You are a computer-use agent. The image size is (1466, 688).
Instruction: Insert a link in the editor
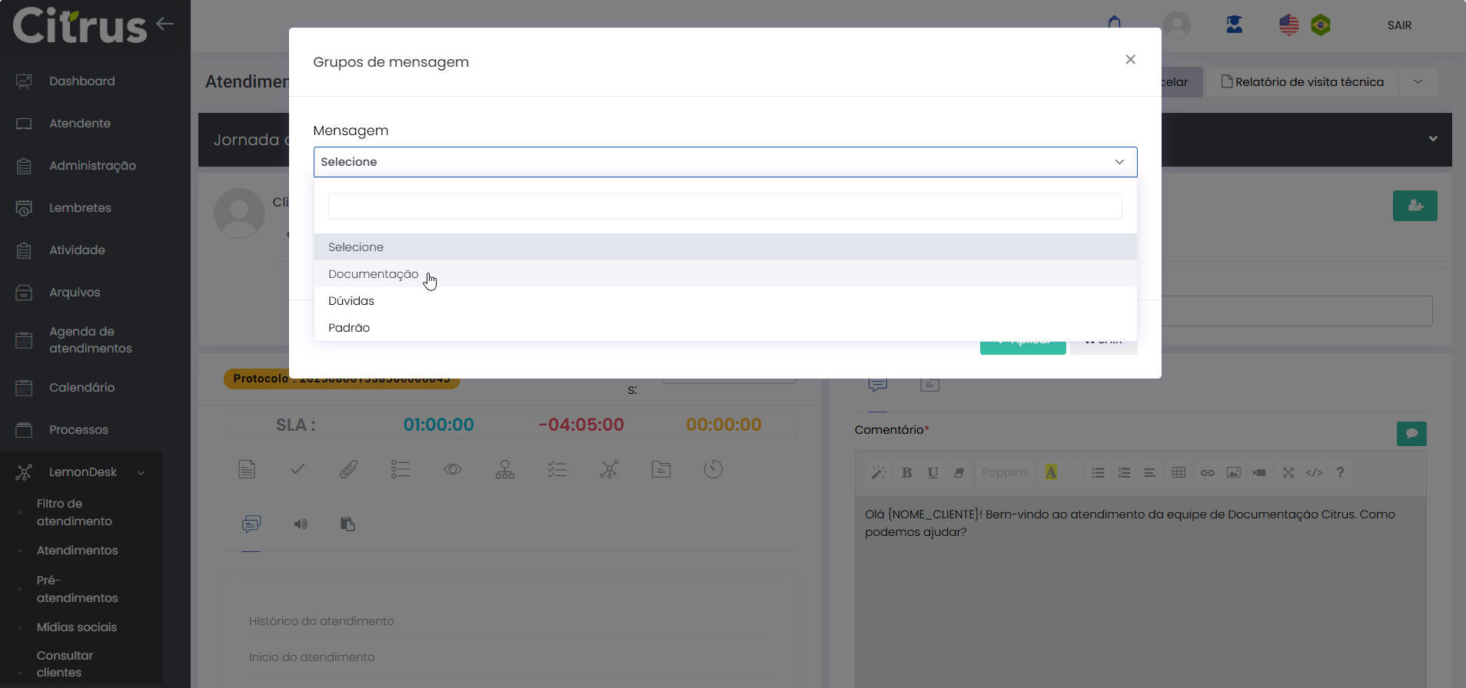point(1208,473)
